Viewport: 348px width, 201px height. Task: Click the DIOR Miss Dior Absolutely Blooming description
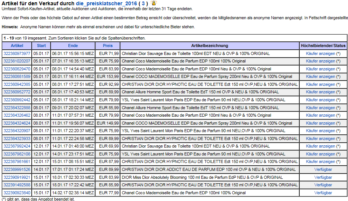pos(202,177)
